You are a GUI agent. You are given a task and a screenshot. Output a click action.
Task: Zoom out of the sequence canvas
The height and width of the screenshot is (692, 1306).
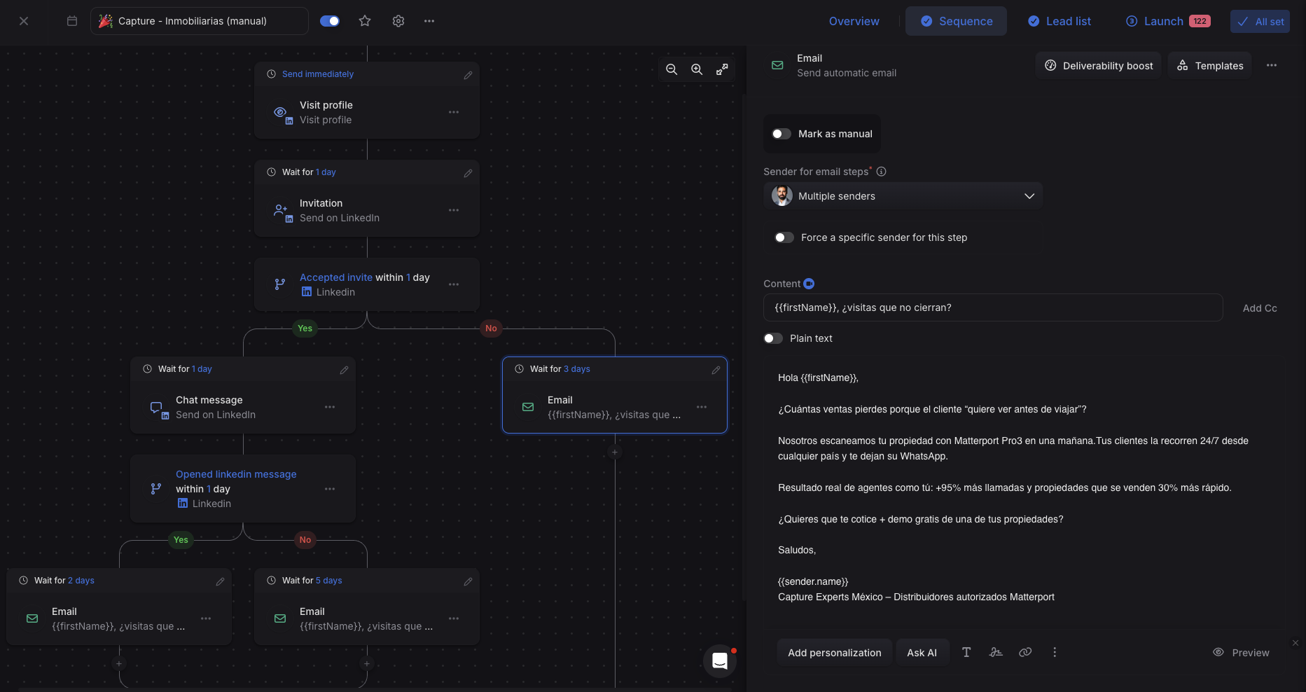click(672, 69)
